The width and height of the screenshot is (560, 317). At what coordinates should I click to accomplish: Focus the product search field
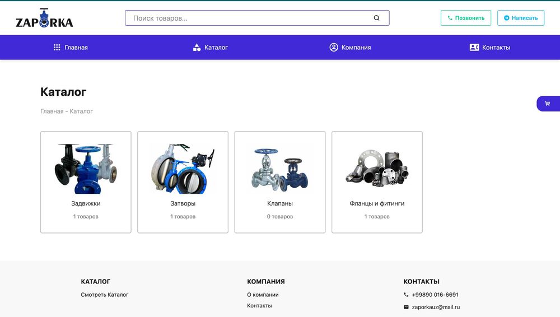257,18
